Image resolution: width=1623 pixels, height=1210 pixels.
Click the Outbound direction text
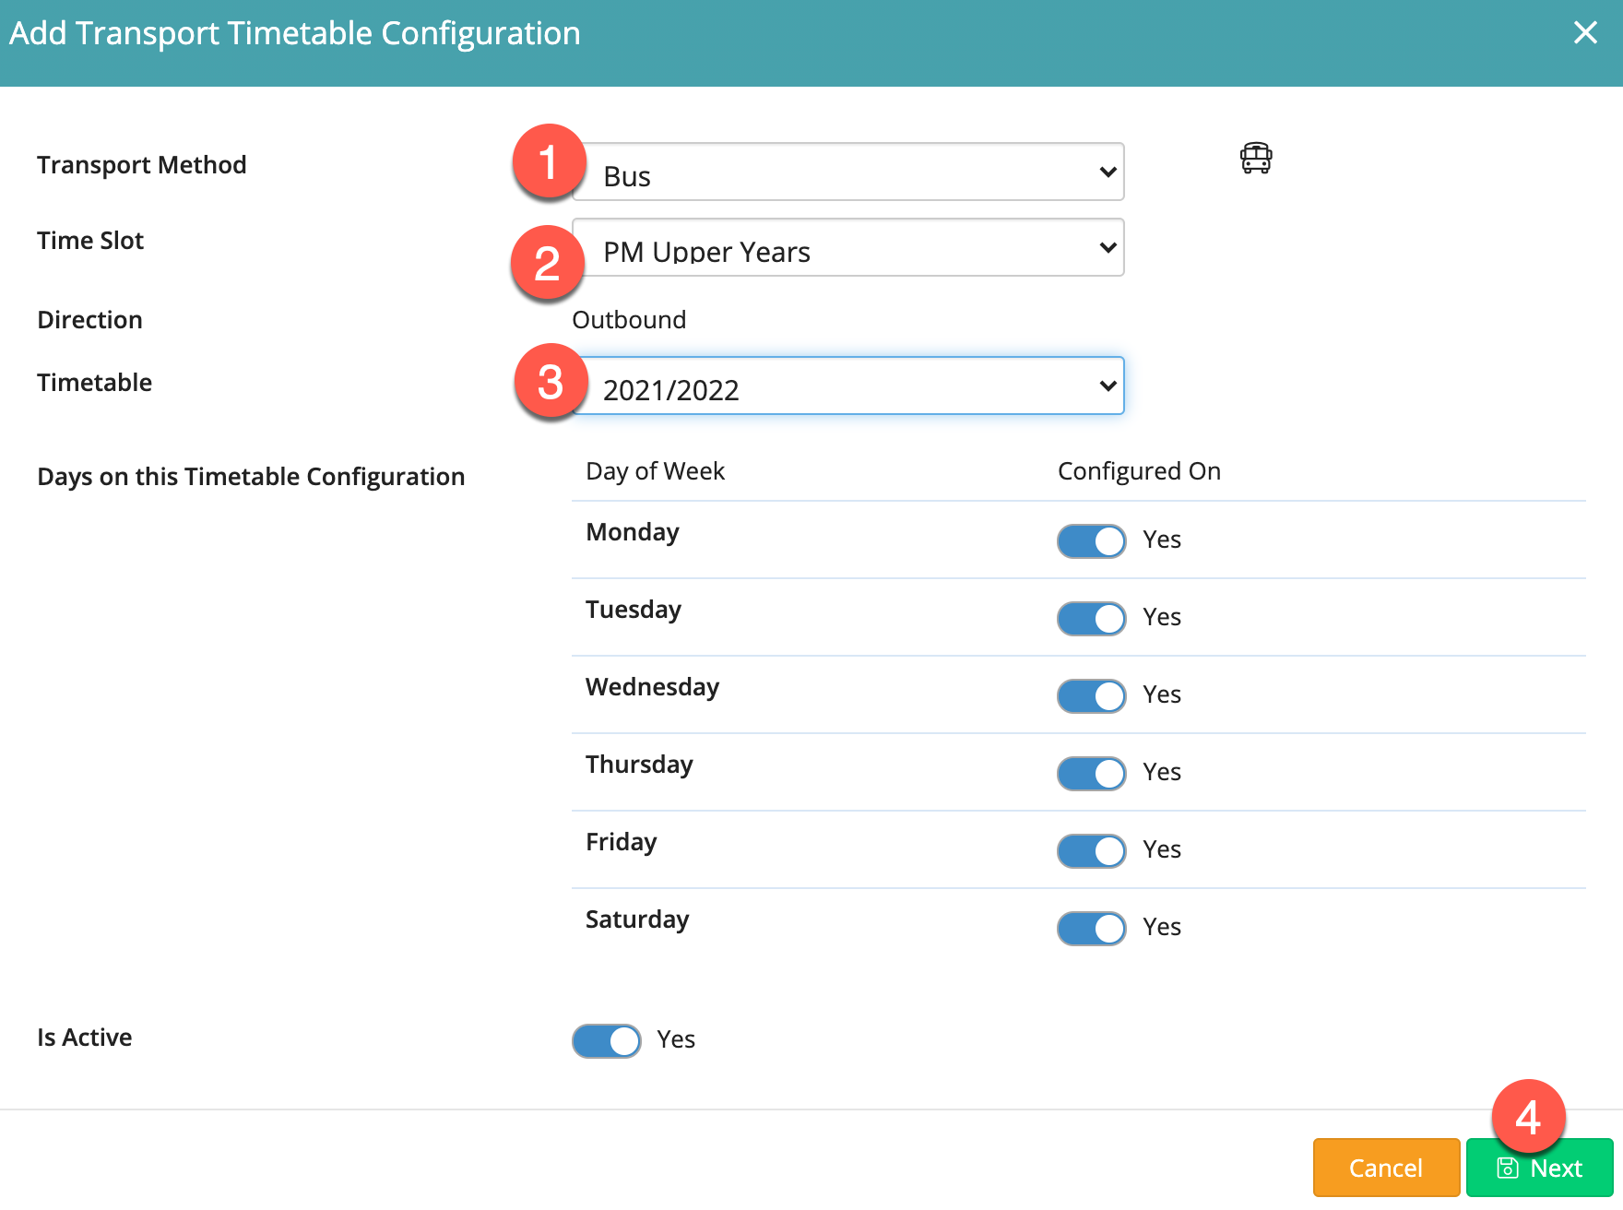629,320
